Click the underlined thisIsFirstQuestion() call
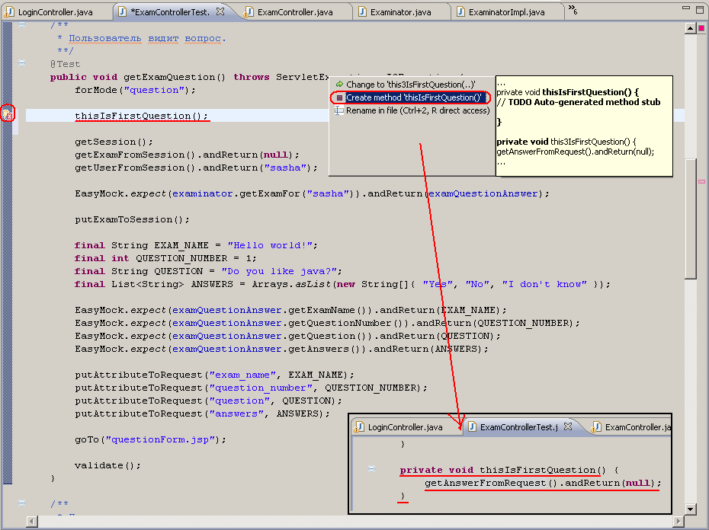Screen dimensions: 709x530 tap(141, 116)
